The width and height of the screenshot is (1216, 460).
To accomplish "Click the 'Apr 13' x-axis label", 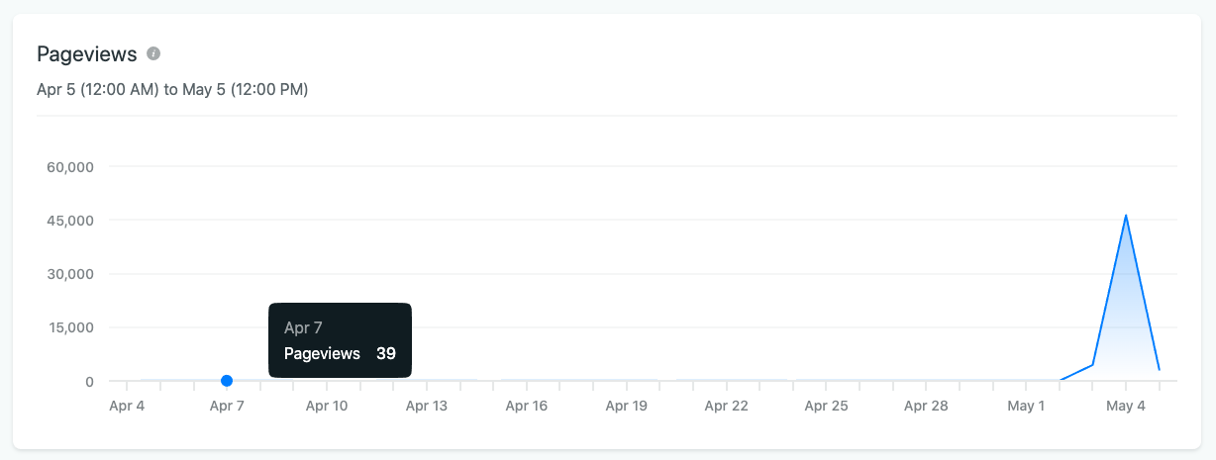I will click(x=427, y=406).
